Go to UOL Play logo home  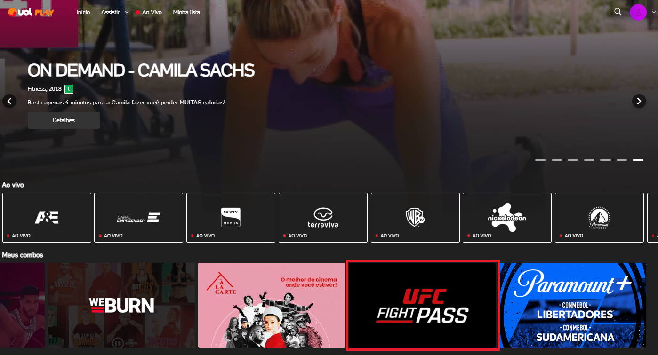(x=31, y=12)
